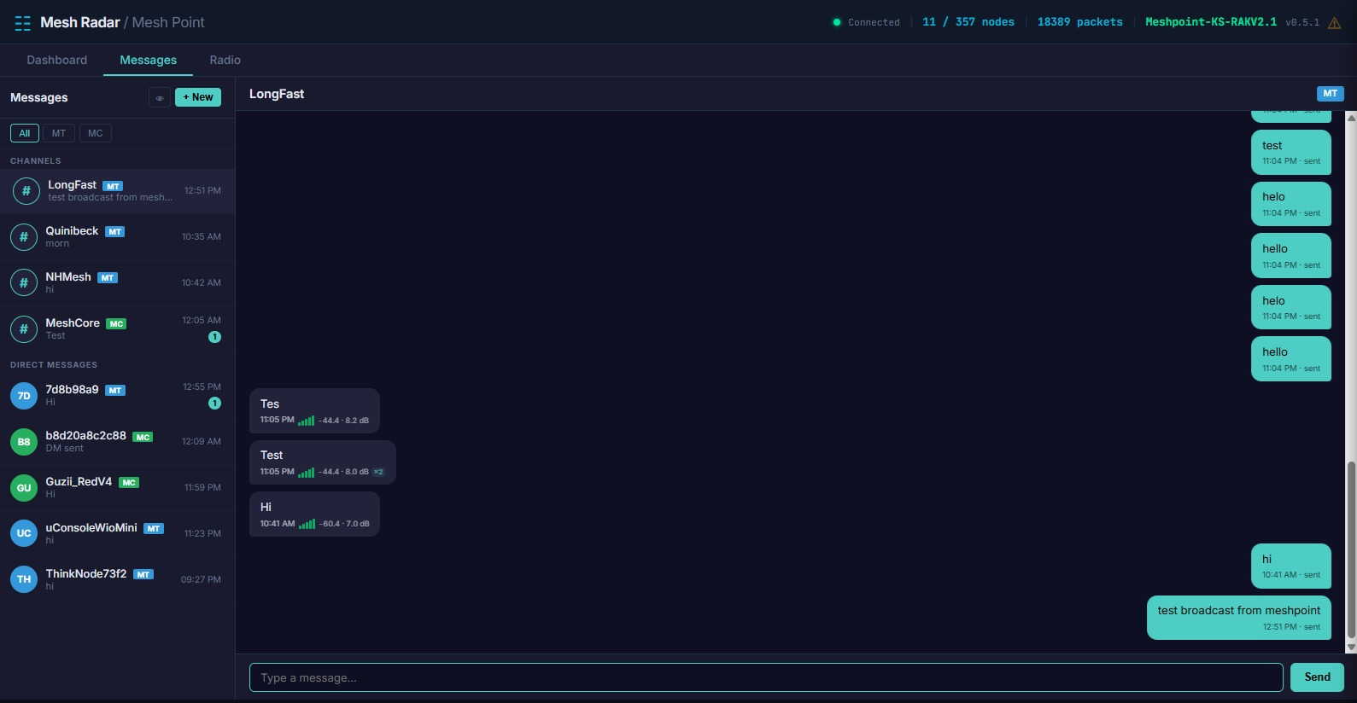
Task: Click the chat scrollbar thumb
Action: [1351, 550]
